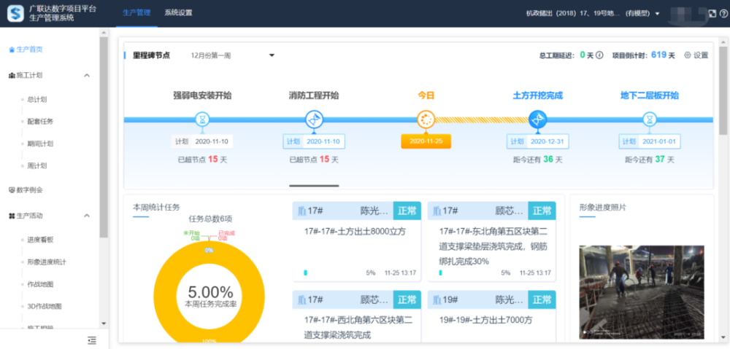Click building icon on 西北角第六区块 card
Viewport: 730px width, 349px height.
coord(301,300)
